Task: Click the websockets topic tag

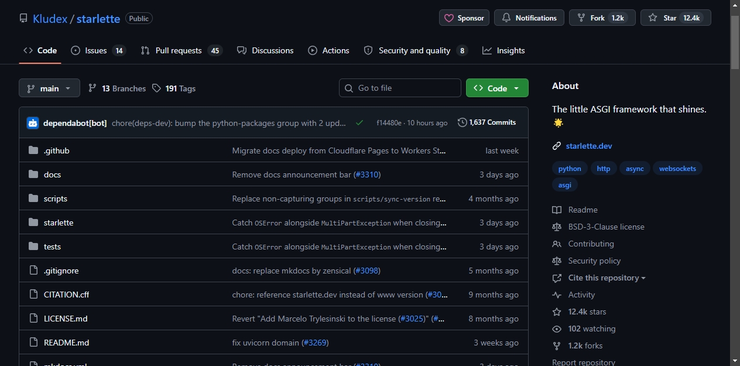Action: point(677,169)
